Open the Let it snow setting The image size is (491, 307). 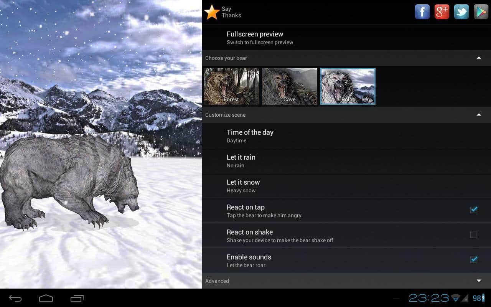click(243, 186)
